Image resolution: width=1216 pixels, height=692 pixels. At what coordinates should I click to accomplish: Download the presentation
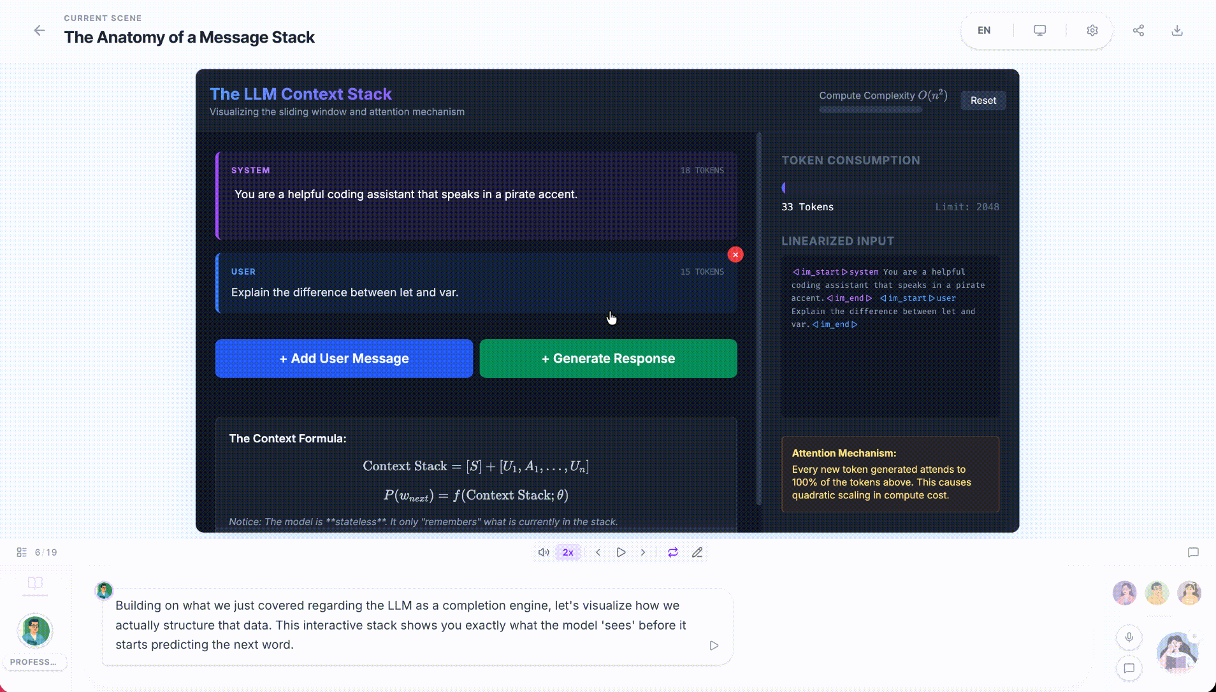pyautogui.click(x=1176, y=30)
